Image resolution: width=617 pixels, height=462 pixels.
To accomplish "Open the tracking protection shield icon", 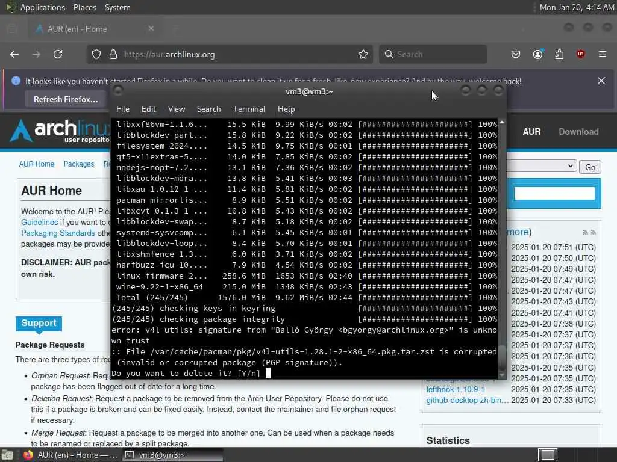I will [96, 54].
